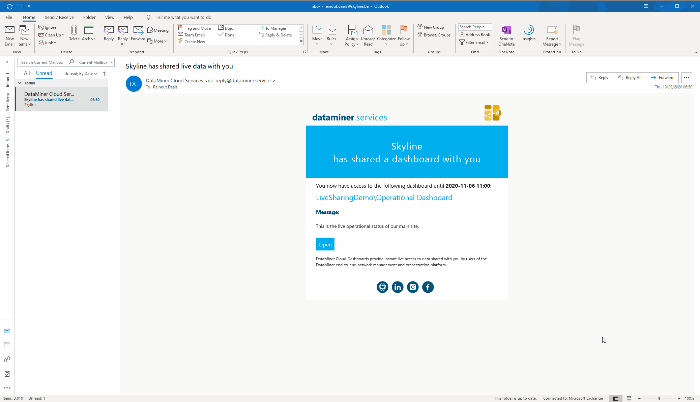Click the Delete trash icon
The width and height of the screenshot is (700, 402).
tap(74, 30)
